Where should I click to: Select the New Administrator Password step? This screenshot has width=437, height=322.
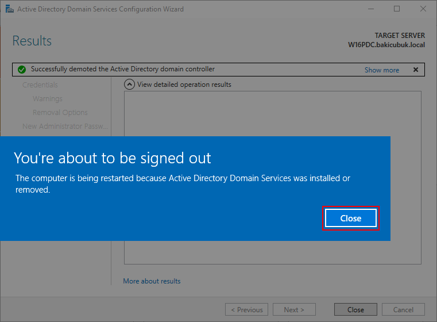(65, 126)
